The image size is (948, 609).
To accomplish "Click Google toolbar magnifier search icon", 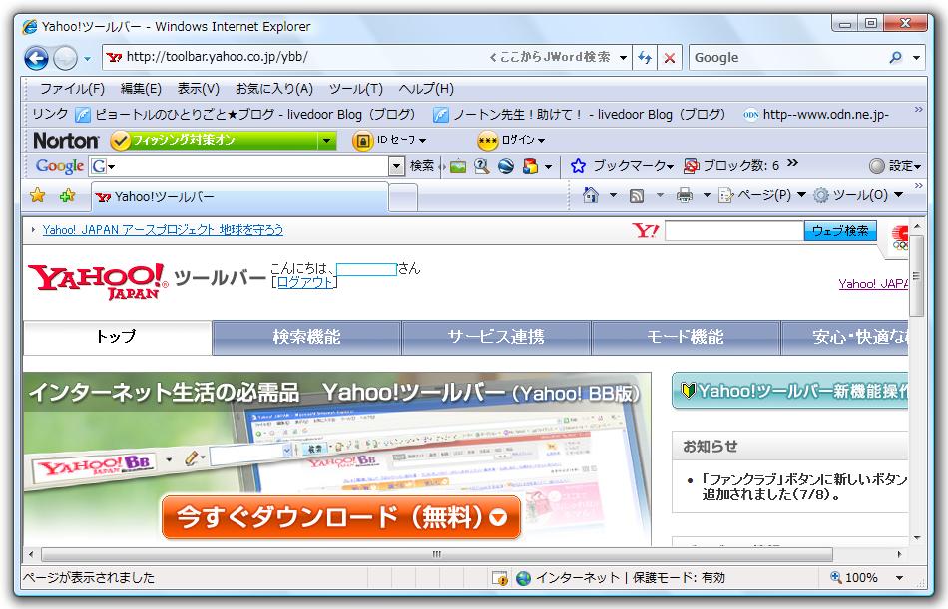I will [482, 166].
